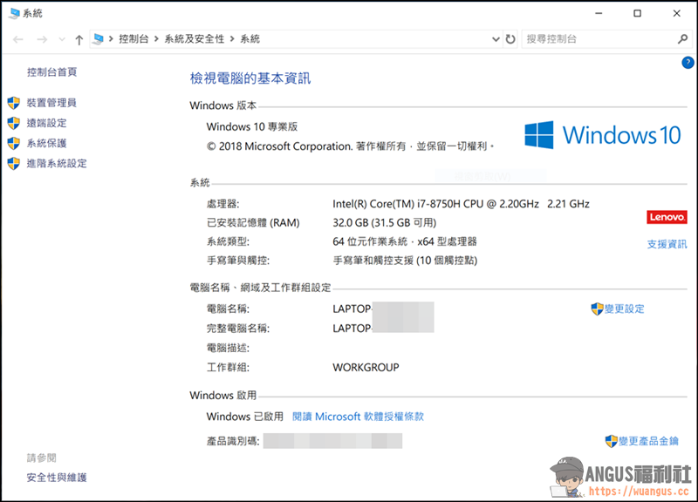Click the search magnifier icon
698x502 pixels.
pyautogui.click(x=682, y=39)
